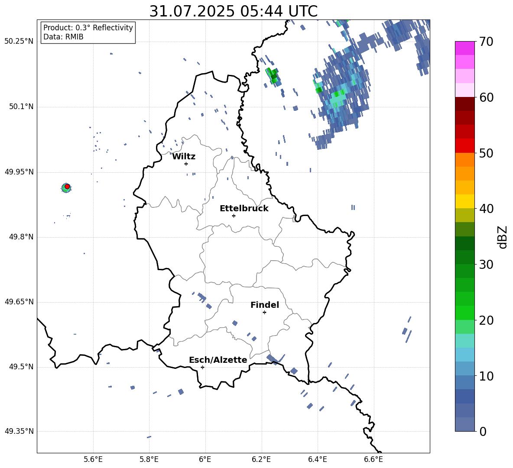Image resolution: width=513 pixels, height=468 pixels.
Task: Click the 5.6°E longitude tick label
Action: point(93,459)
